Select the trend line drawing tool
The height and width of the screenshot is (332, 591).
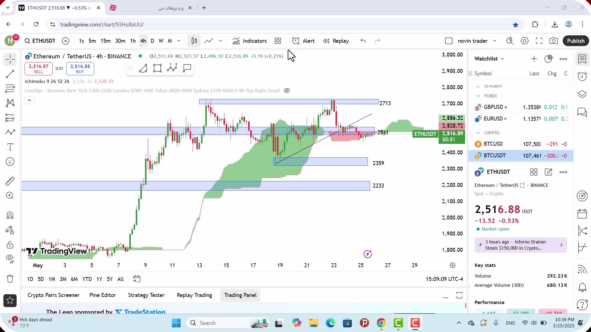pos(10,74)
